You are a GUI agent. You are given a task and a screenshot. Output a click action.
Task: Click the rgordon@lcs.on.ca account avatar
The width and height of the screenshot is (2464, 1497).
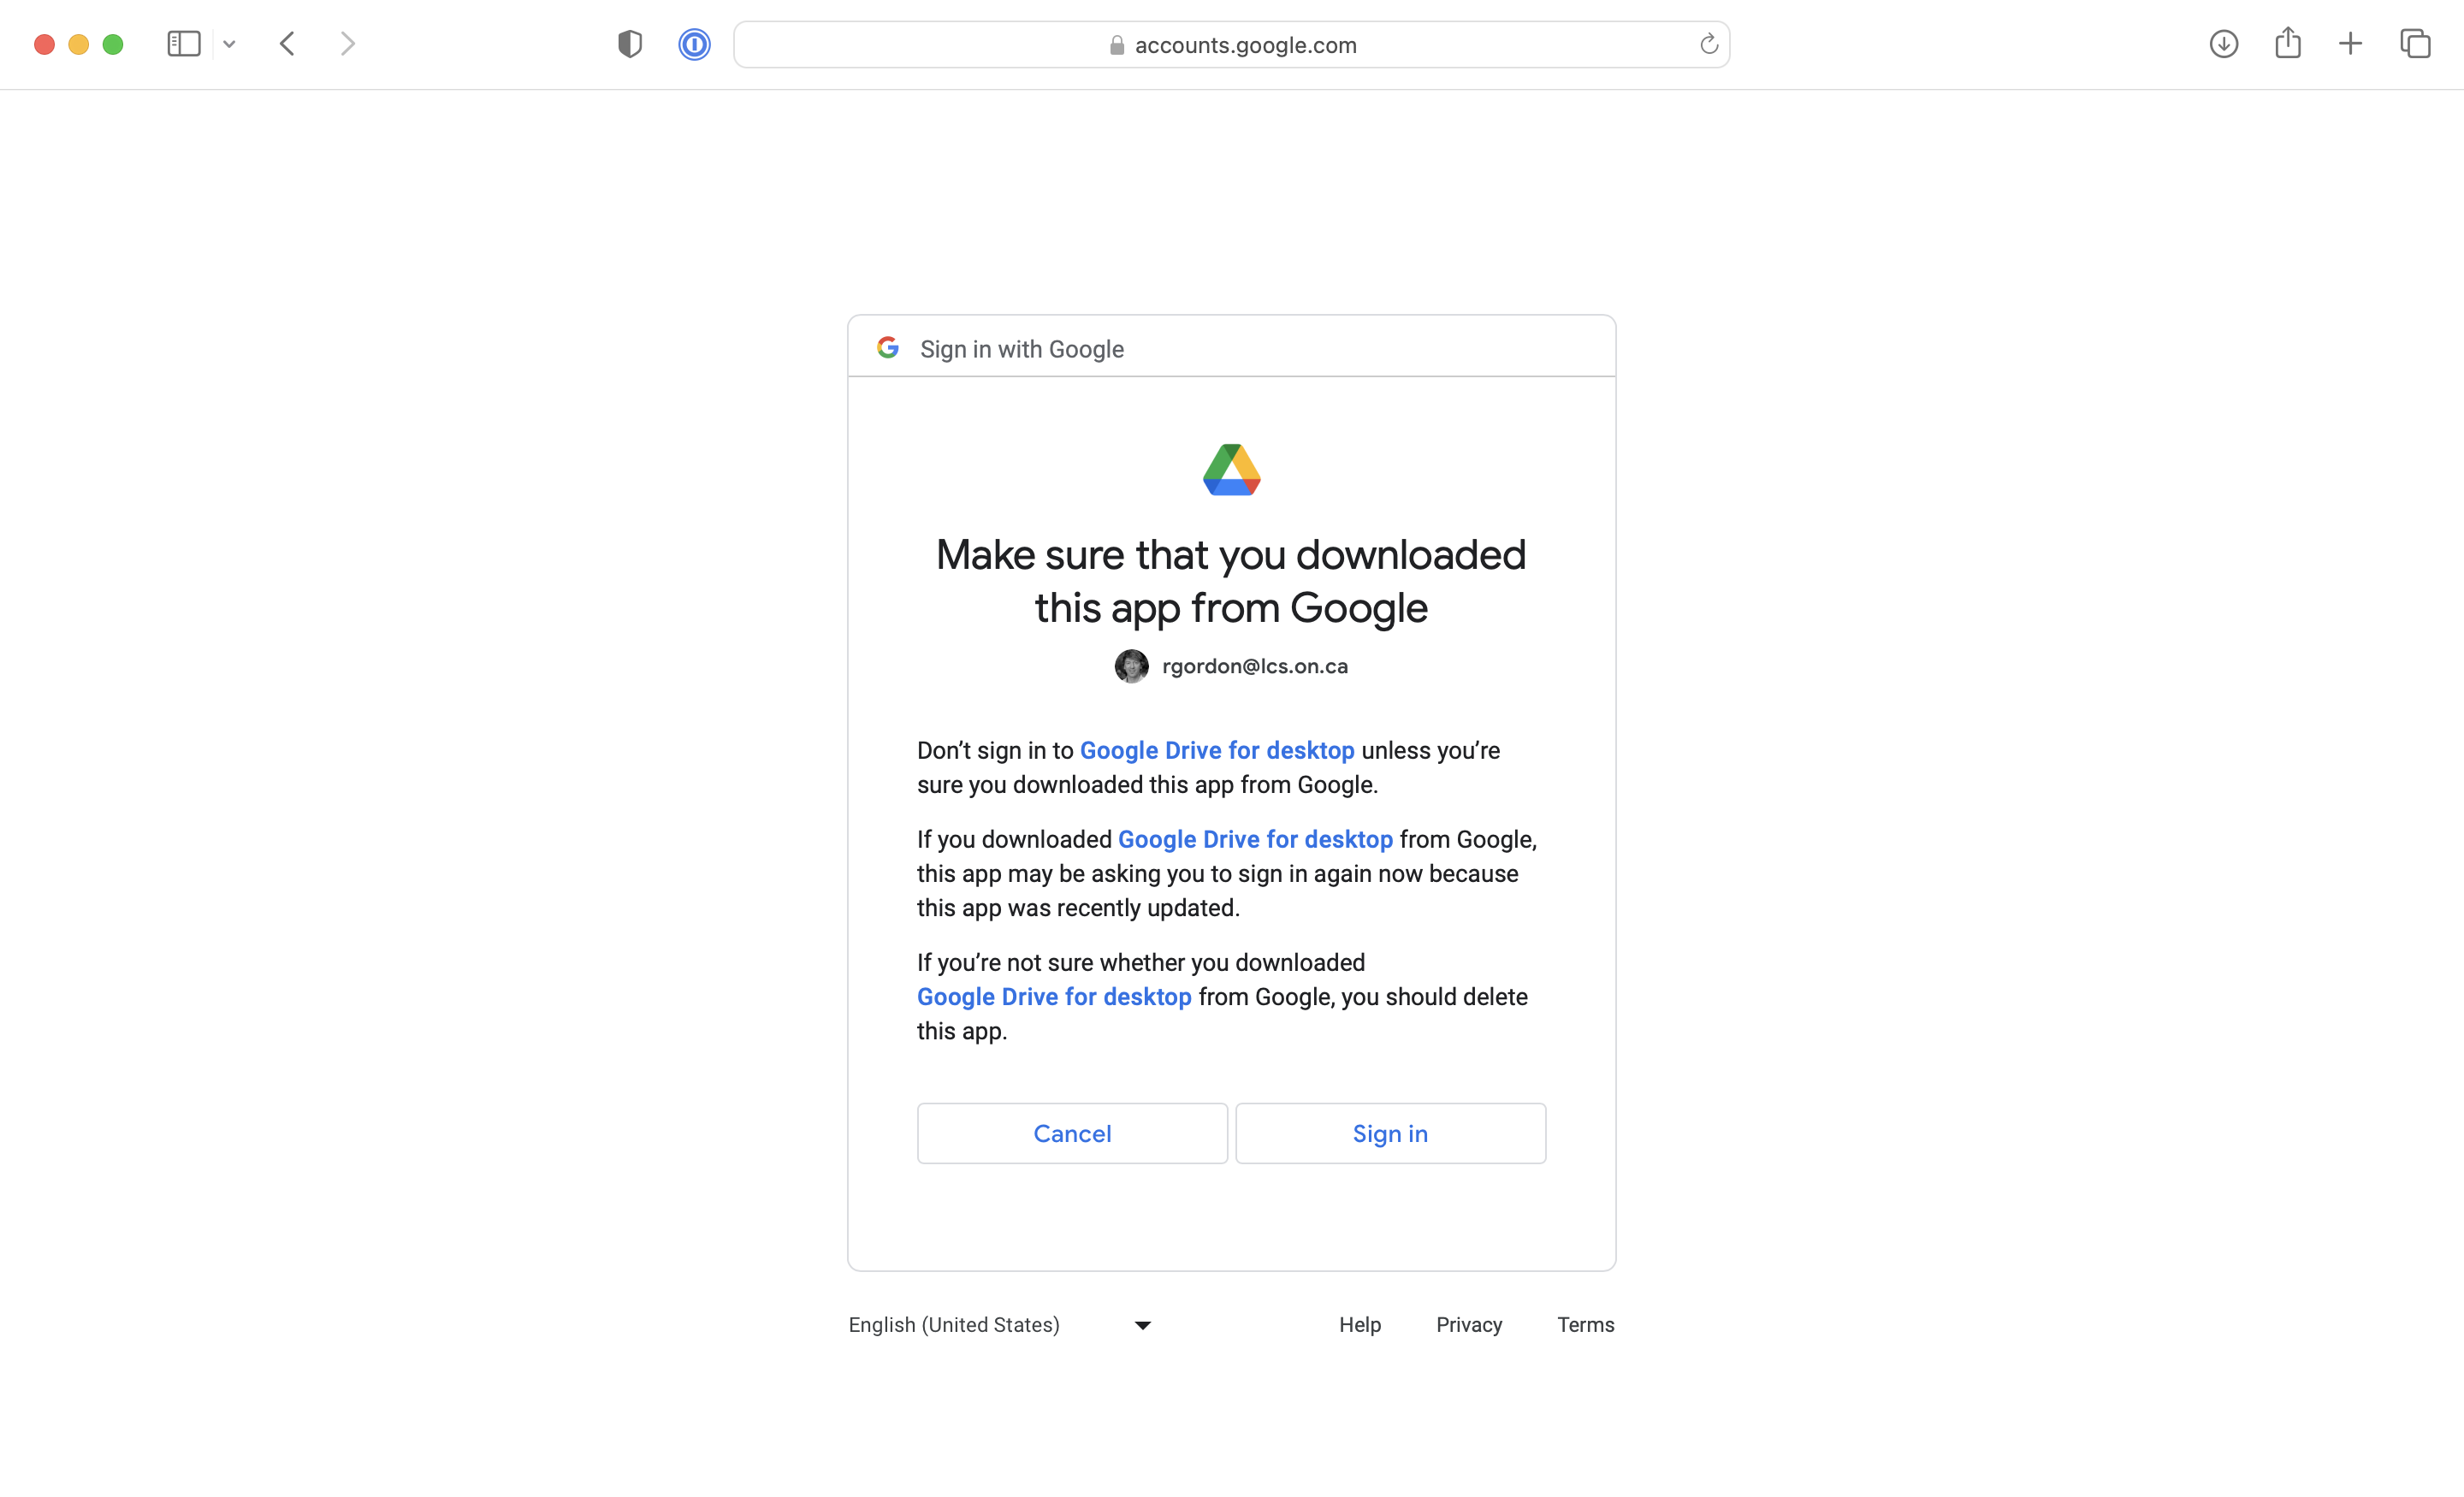[1131, 666]
